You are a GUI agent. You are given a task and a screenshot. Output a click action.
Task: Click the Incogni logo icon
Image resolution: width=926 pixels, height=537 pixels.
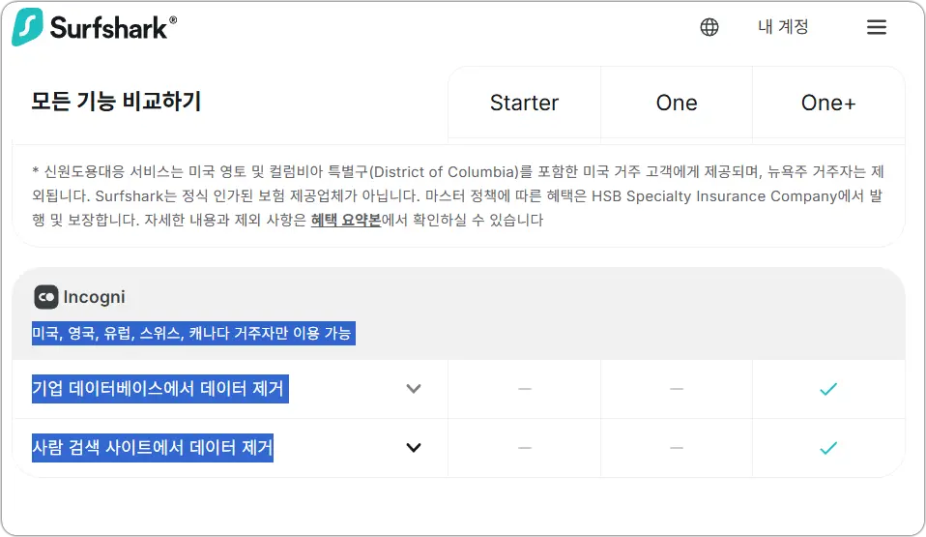pyautogui.click(x=46, y=297)
